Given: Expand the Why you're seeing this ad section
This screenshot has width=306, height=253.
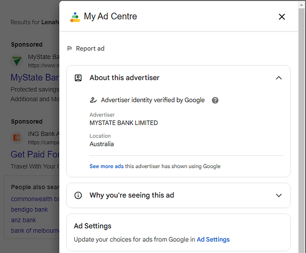Looking at the screenshot, I should 279,195.
